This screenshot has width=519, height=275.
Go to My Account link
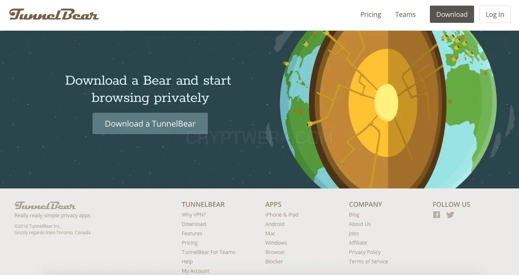(x=195, y=271)
